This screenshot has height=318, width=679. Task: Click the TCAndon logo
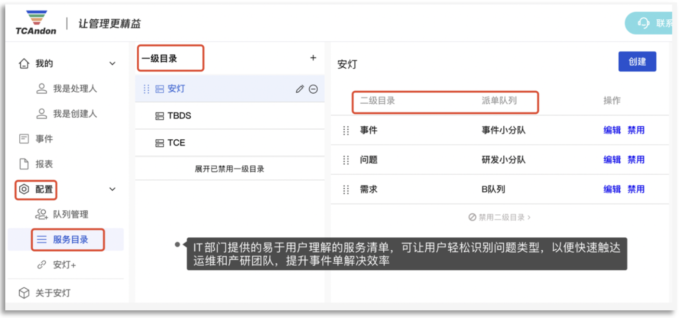tap(36, 23)
